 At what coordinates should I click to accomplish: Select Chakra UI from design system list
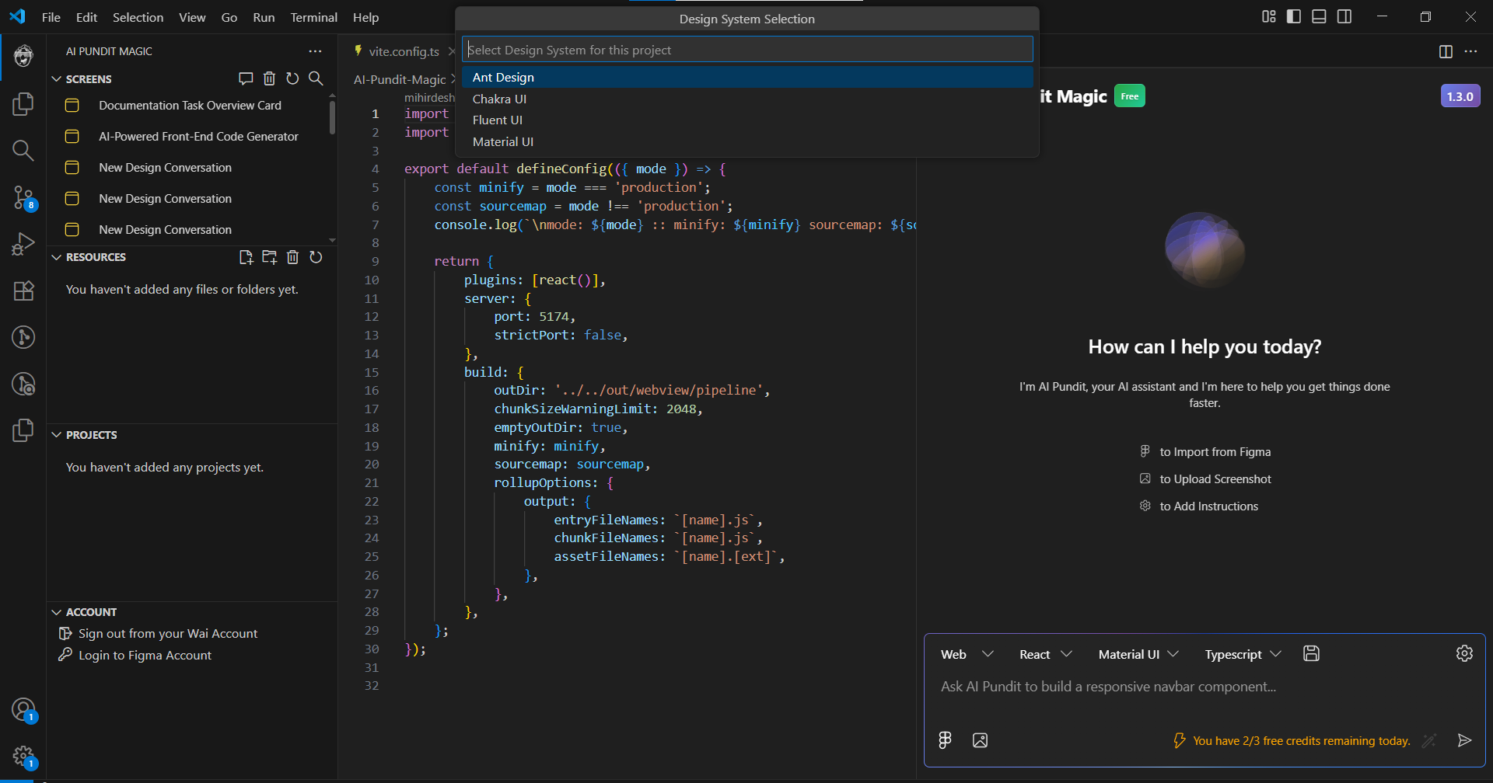(499, 99)
